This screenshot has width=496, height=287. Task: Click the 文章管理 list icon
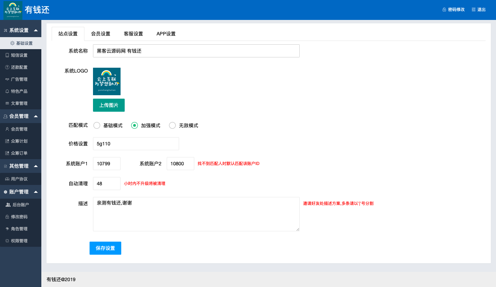pyautogui.click(x=7, y=103)
